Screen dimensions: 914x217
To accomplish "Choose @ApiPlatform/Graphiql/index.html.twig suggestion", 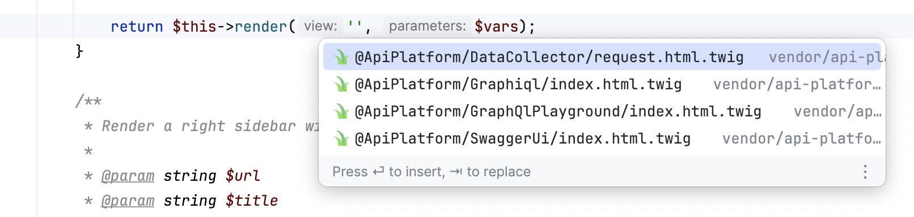I will pos(602,84).
